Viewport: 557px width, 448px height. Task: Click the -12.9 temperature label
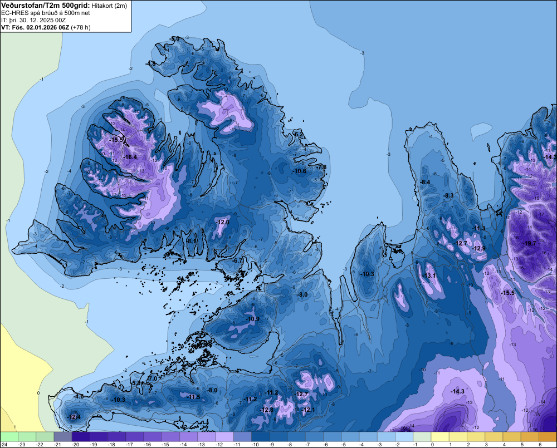(478, 249)
